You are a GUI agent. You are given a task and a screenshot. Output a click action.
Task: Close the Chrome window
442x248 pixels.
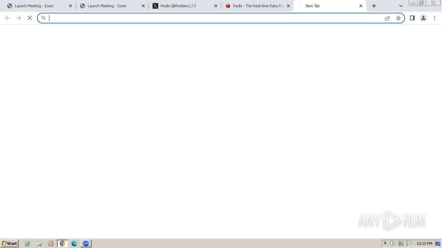tap(433, 3)
